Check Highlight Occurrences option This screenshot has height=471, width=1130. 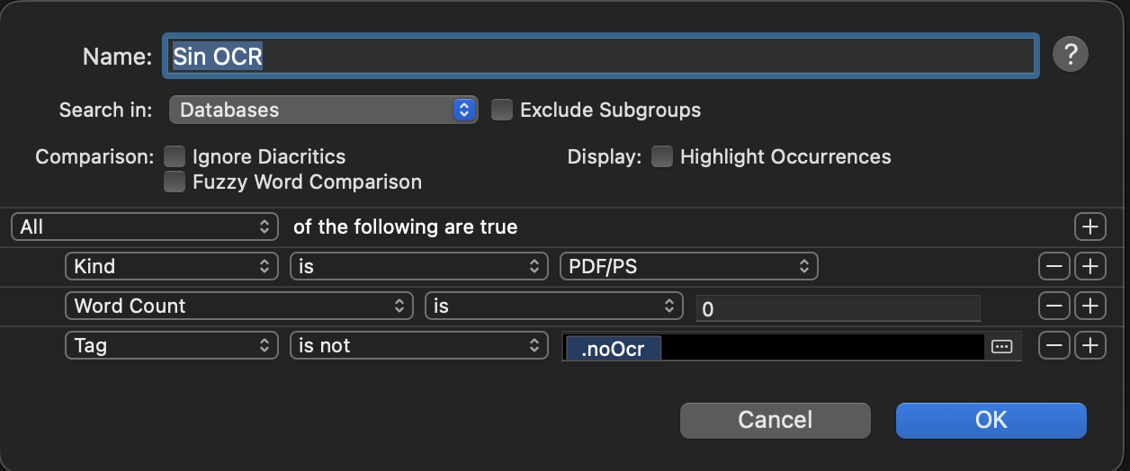662,156
